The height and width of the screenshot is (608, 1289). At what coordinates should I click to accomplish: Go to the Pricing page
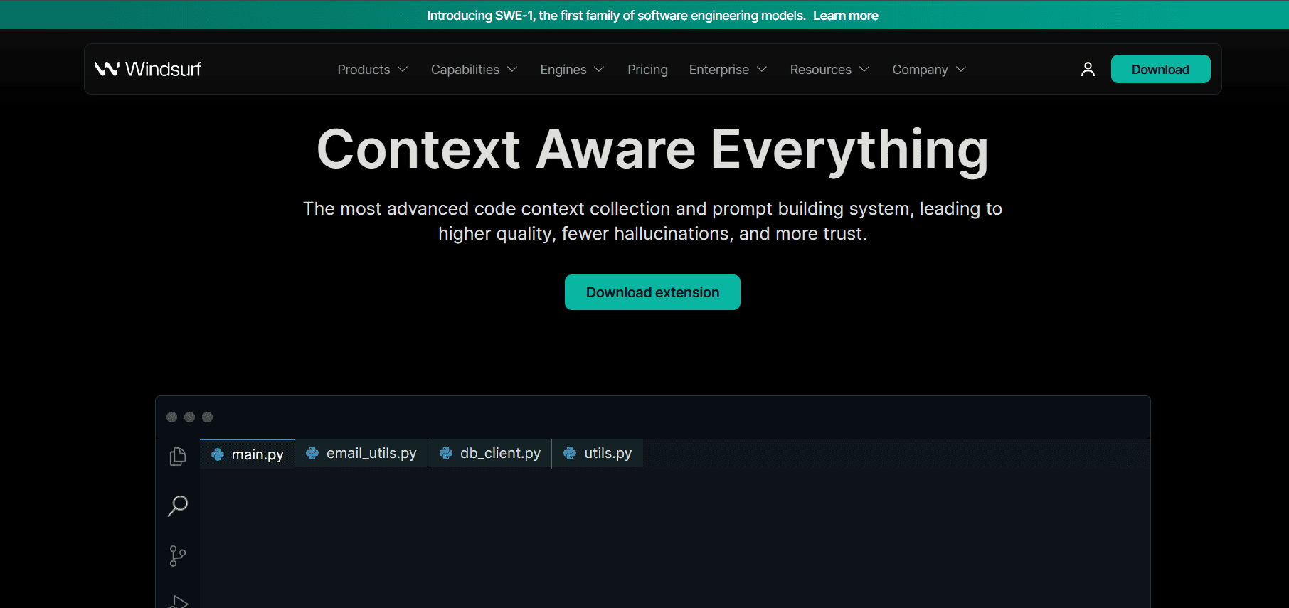[x=647, y=70]
